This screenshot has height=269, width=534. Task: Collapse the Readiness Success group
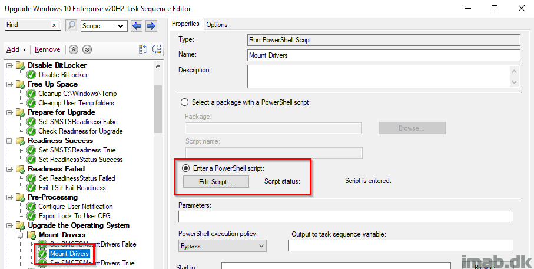click(9, 141)
